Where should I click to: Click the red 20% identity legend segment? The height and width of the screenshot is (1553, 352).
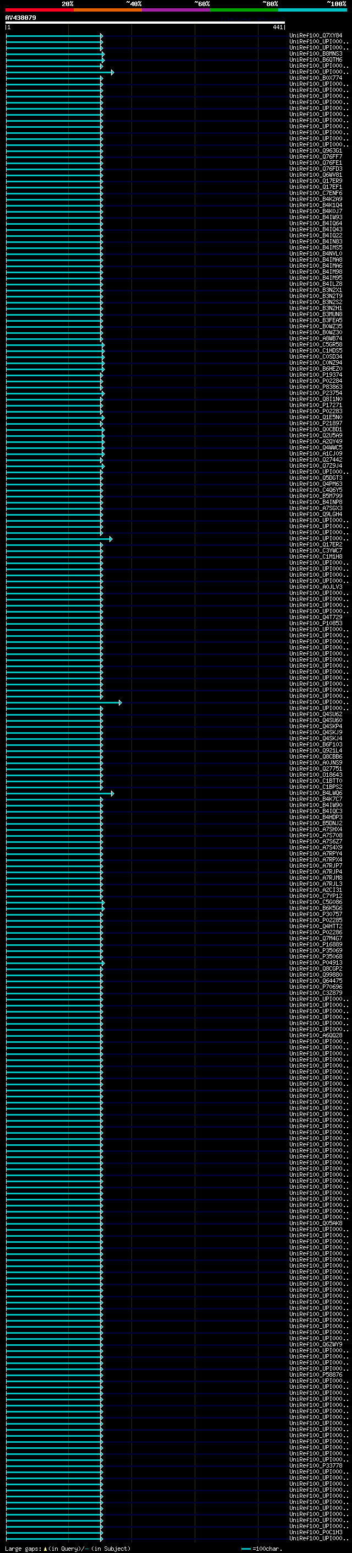39,10
